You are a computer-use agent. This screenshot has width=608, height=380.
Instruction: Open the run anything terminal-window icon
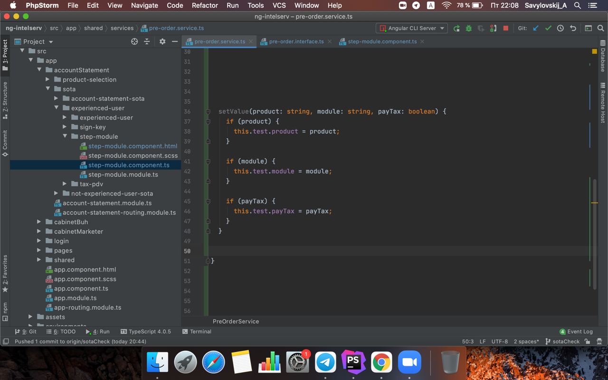(x=588, y=28)
